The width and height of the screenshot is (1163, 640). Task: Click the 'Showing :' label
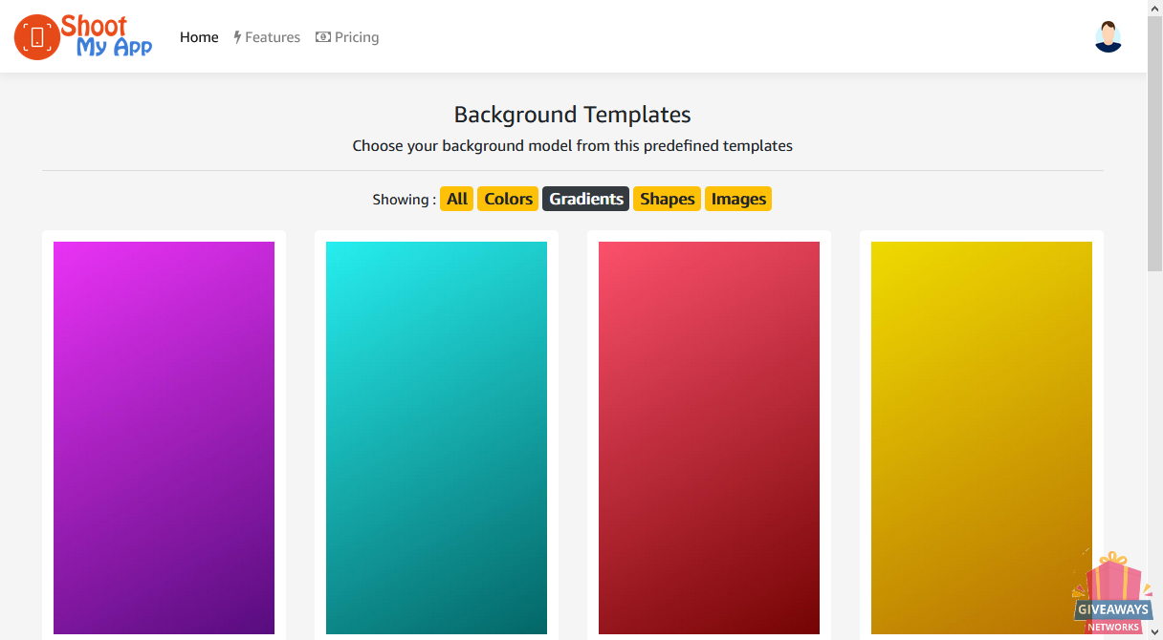pyautogui.click(x=404, y=200)
